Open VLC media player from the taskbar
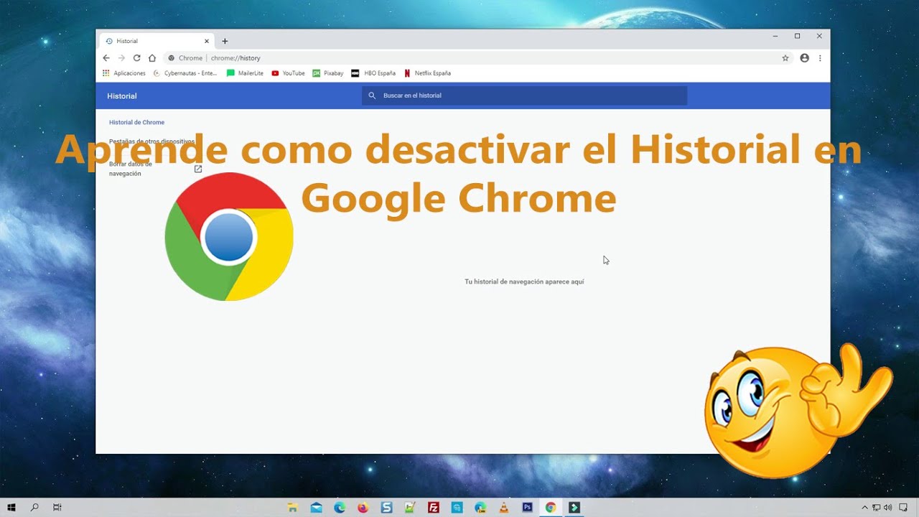 coord(504,508)
